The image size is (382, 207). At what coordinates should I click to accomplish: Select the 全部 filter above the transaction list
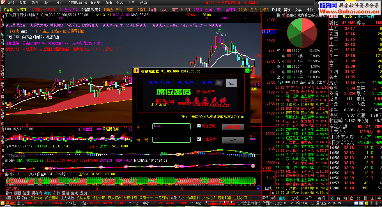pos(280,83)
